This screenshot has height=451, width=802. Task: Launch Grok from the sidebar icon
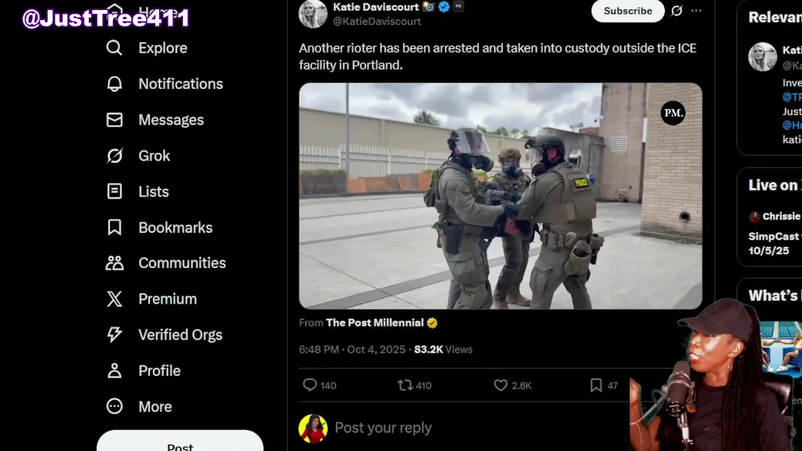coord(114,155)
